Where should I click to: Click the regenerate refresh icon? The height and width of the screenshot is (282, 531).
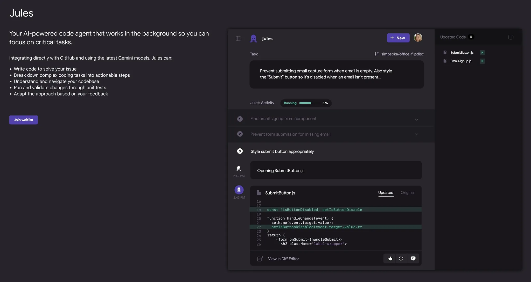click(x=401, y=258)
